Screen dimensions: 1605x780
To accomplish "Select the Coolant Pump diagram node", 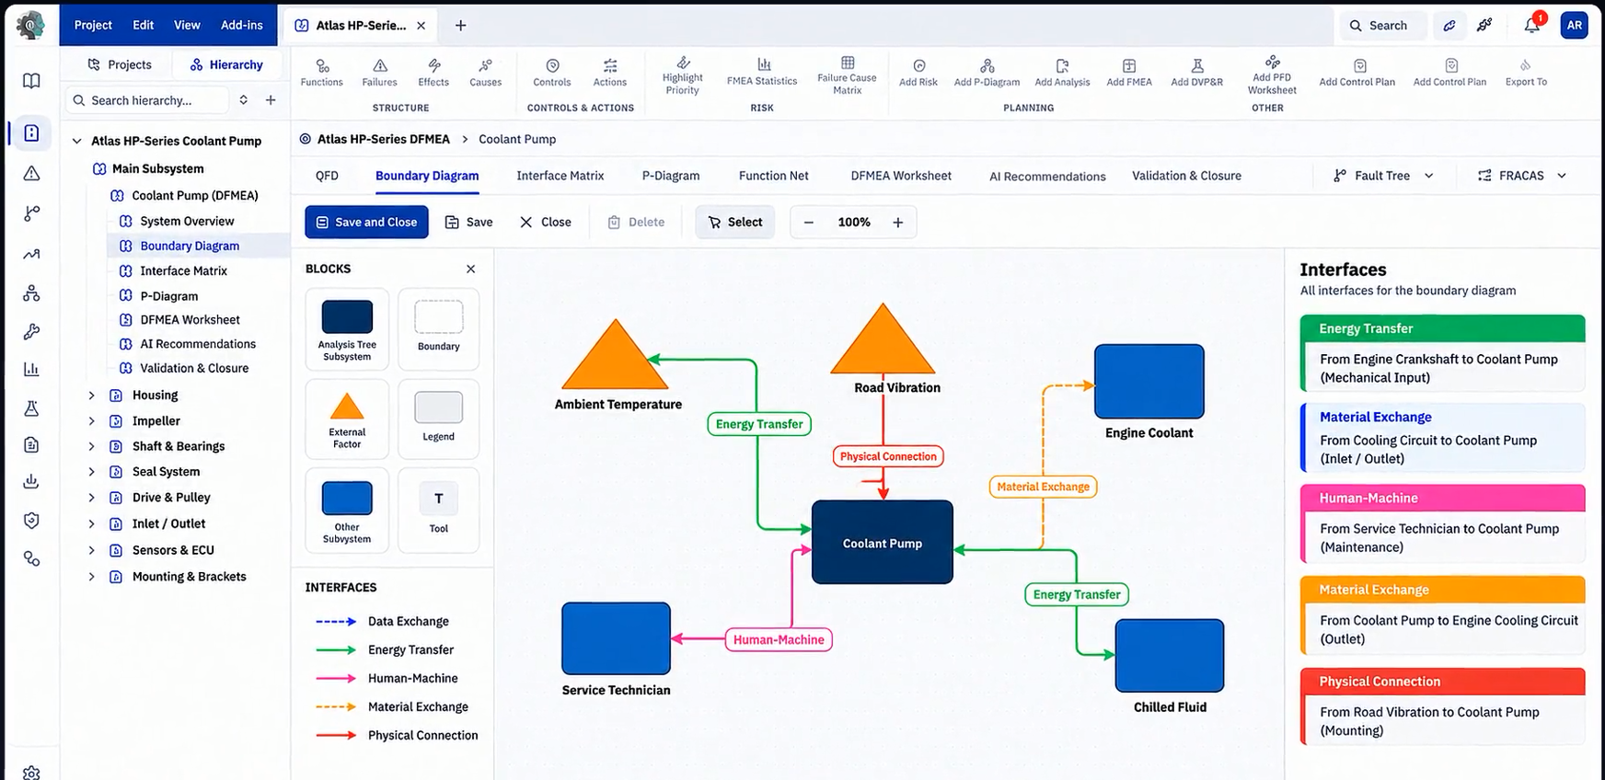I will (882, 543).
